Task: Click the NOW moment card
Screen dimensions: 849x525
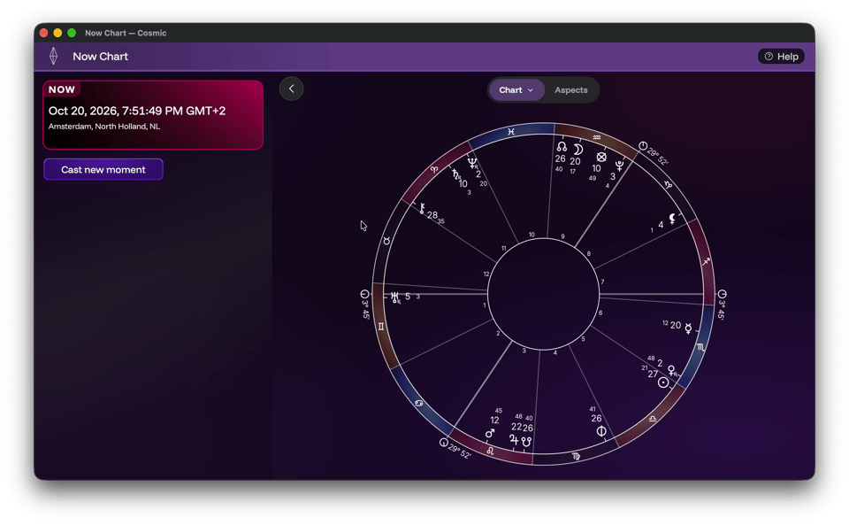Action: 153,115
